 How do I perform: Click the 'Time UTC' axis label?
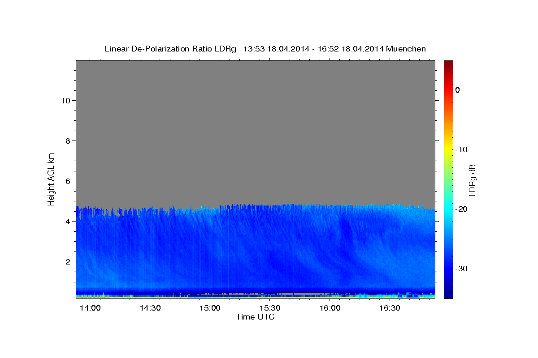[255, 317]
